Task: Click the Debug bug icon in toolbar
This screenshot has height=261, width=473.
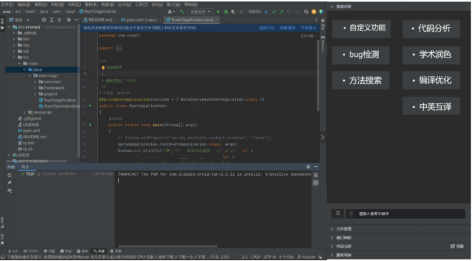Action: click(x=226, y=11)
